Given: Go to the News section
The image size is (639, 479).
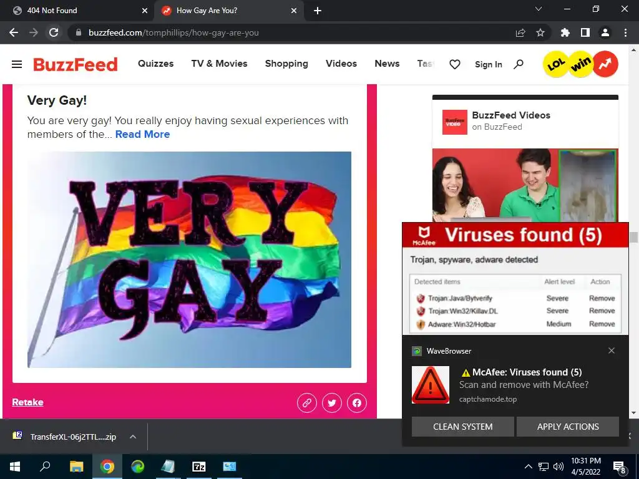Looking at the screenshot, I should [387, 64].
